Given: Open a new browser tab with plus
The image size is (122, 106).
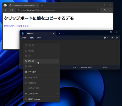Looking at the screenshot, I should 42,6.
